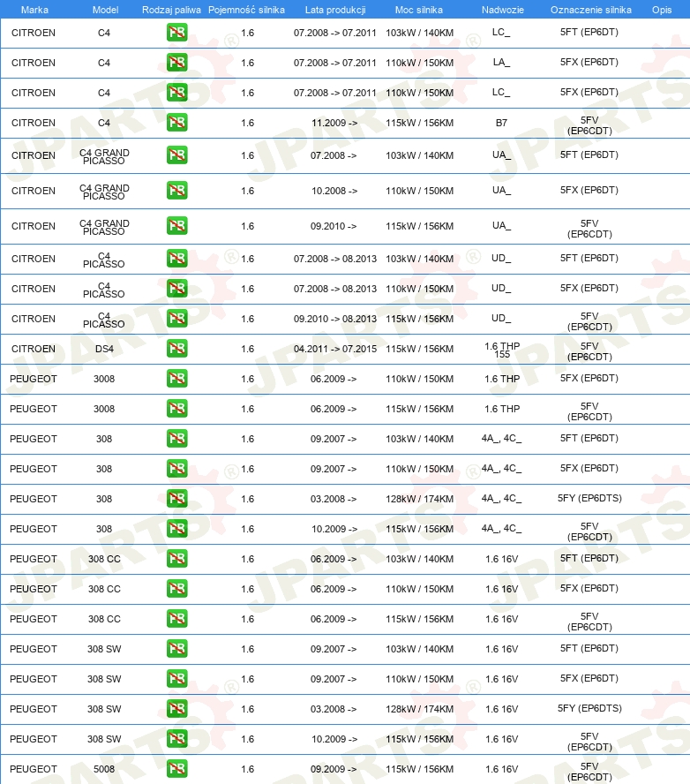Screen dimensions: 690x784
Task: Click fuel icon in Peugeot 308 4A_ 140KM row
Action: [x=176, y=439]
